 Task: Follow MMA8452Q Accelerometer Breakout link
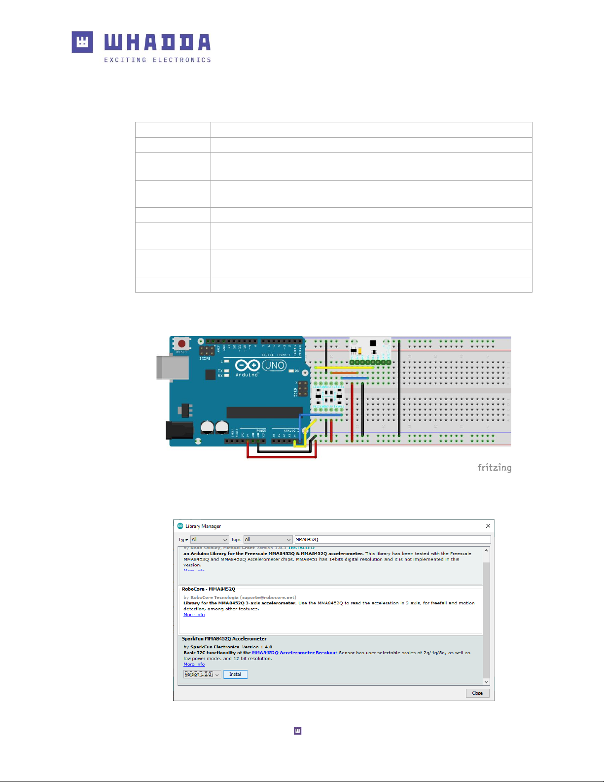(x=295, y=653)
